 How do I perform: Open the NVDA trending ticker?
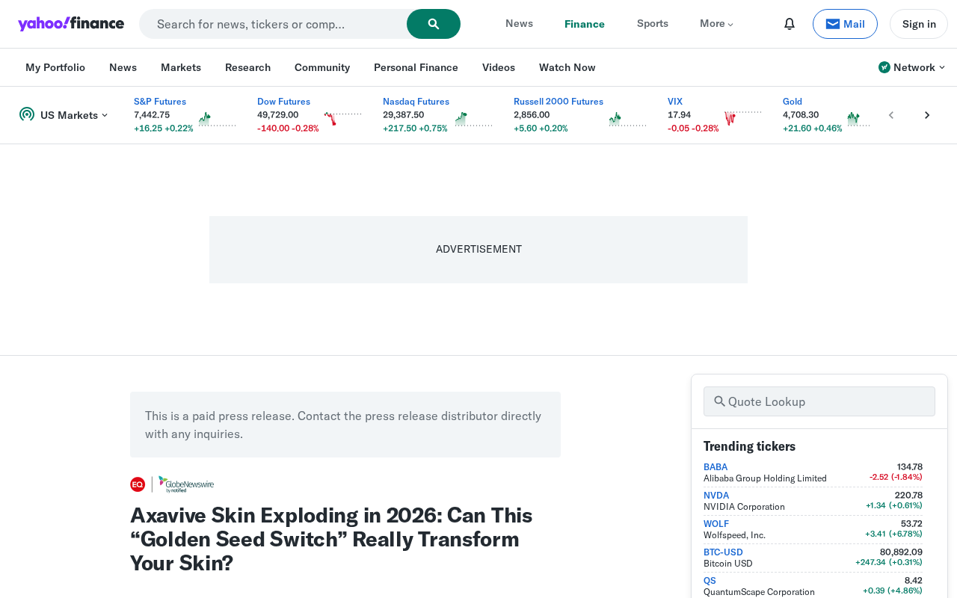716,496
